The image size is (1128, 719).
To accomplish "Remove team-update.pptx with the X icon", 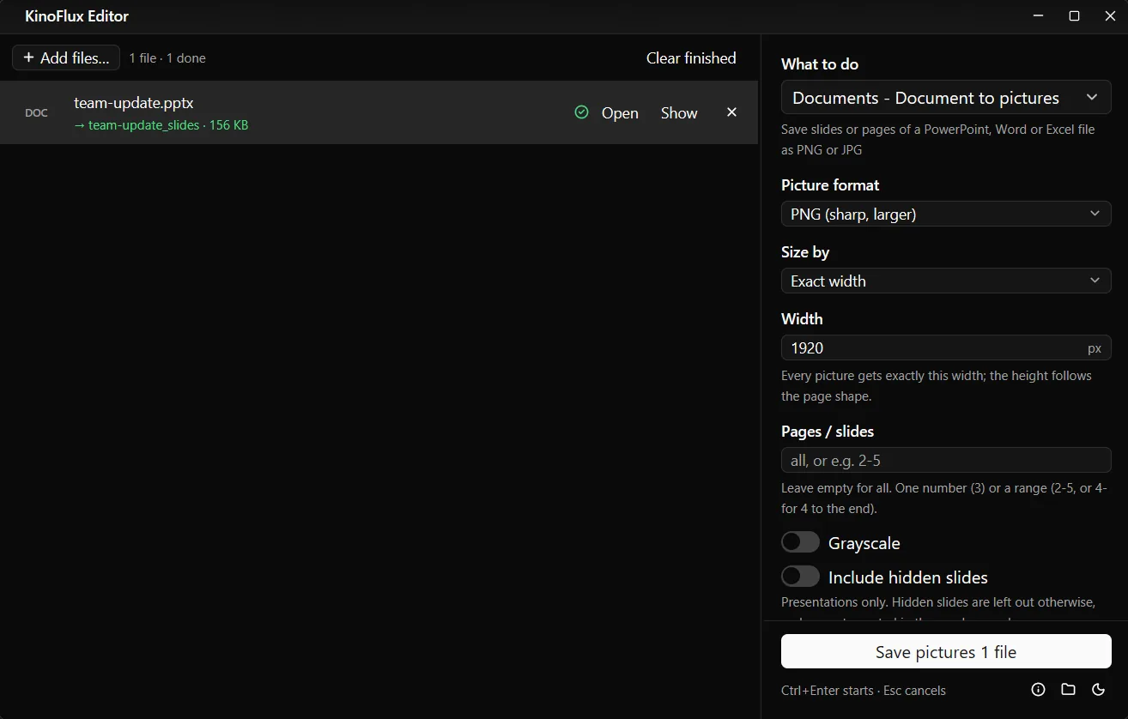I will click(x=731, y=112).
